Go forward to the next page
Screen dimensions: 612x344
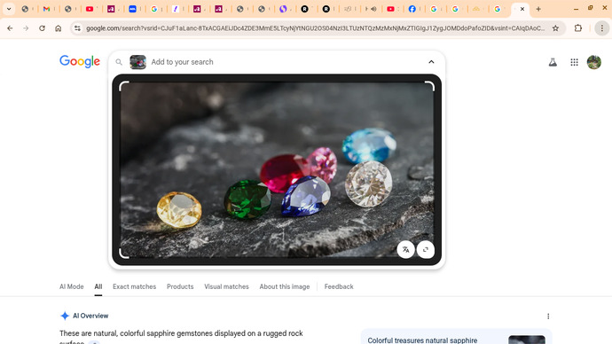pyautogui.click(x=26, y=28)
